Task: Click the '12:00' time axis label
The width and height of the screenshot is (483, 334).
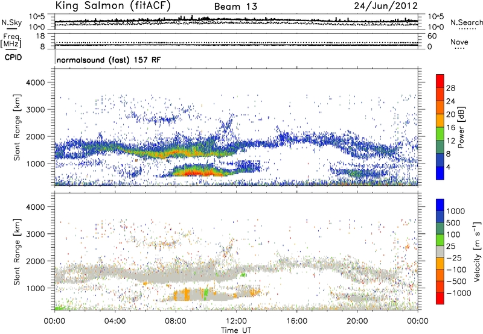Action: click(x=236, y=321)
